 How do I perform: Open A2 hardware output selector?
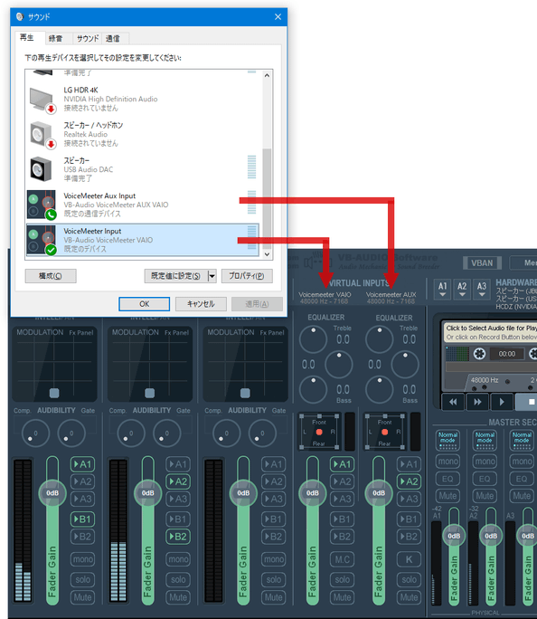click(x=462, y=290)
